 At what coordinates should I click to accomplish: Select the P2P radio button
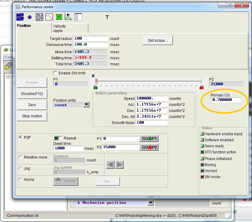pos(20,137)
